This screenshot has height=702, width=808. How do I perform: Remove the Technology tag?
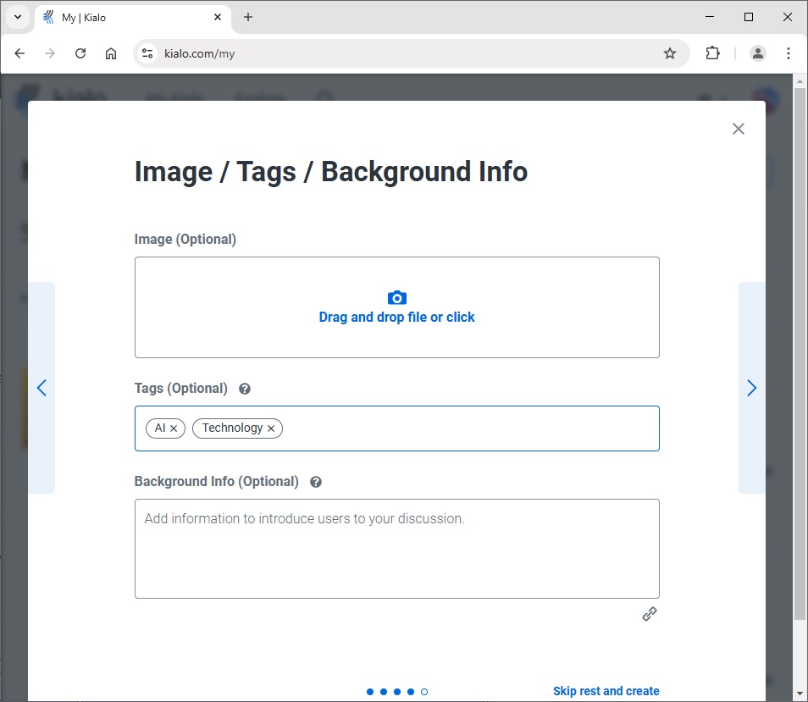click(271, 428)
